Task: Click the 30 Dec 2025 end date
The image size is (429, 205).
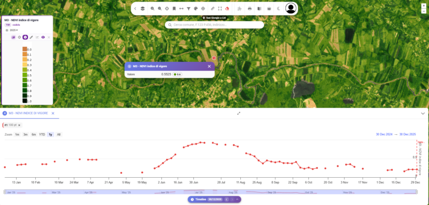Action: [x=408, y=134]
